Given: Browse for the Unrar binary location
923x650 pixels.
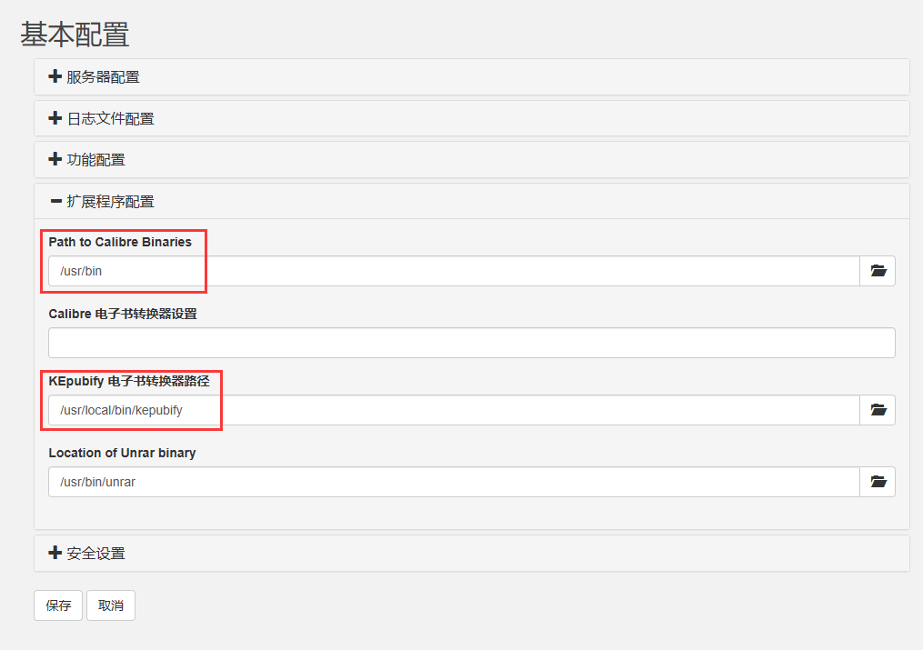Looking at the screenshot, I should click(x=878, y=482).
